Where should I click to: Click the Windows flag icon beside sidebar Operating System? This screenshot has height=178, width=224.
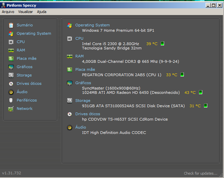coord(11,34)
